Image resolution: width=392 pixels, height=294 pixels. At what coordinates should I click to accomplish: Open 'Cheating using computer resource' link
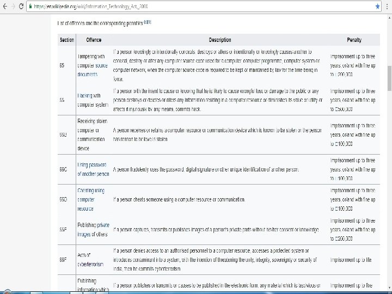pyautogui.click(x=91, y=199)
